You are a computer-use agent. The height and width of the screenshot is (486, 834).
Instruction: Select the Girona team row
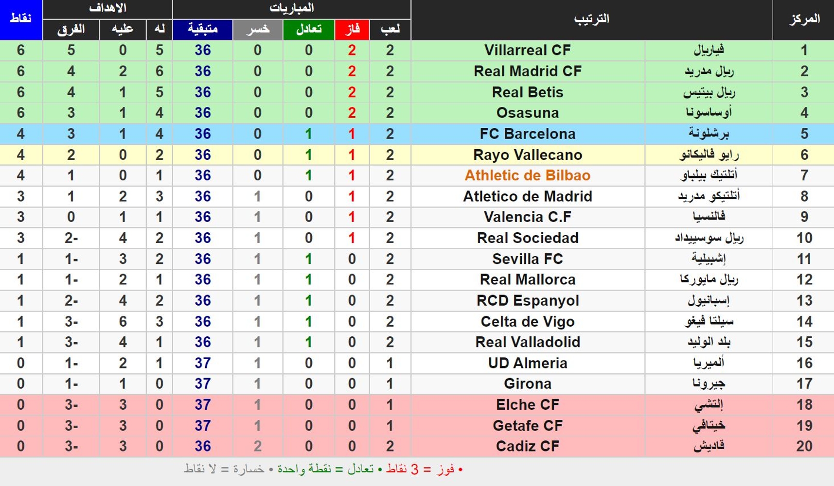tap(417, 383)
